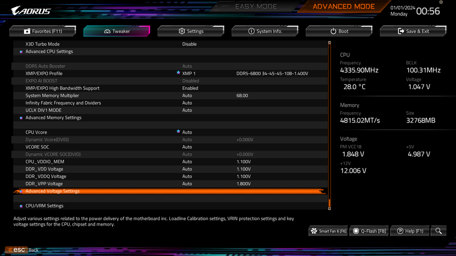The height and width of the screenshot is (256, 456).
Task: Click the DDR5-6800 34-45-45-108-1.400V text
Action: click(272, 73)
